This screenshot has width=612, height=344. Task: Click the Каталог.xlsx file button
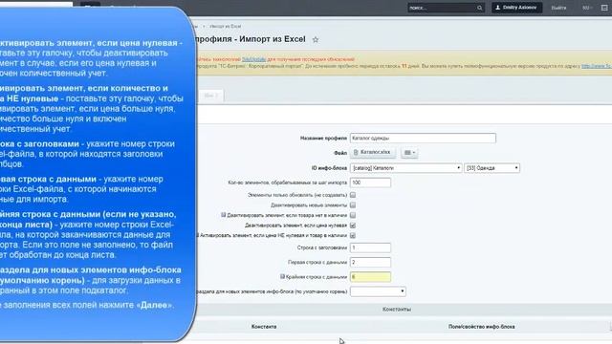click(x=373, y=153)
